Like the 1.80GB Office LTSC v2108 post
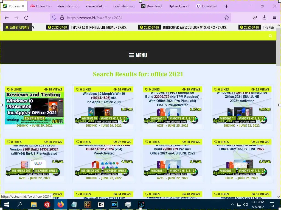This screenshot has width=281, height=210. [x=84, y=142]
